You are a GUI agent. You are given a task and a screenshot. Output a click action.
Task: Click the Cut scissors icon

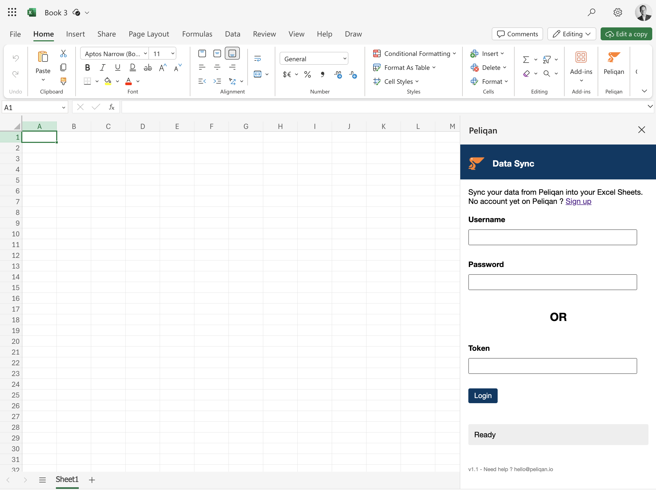click(x=63, y=53)
